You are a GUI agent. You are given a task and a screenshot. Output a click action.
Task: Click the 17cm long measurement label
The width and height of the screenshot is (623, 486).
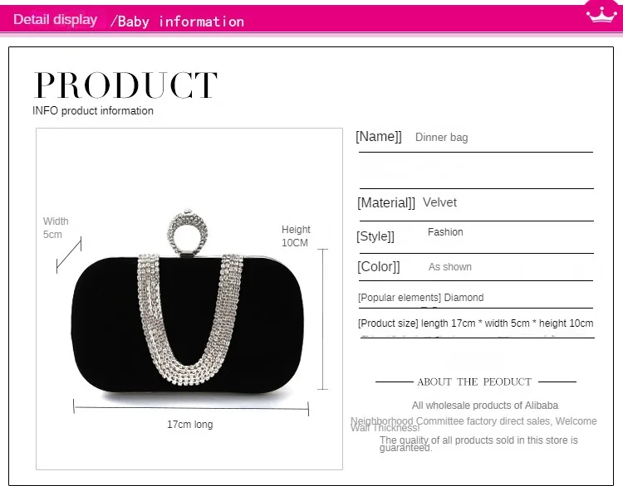pyautogui.click(x=190, y=425)
